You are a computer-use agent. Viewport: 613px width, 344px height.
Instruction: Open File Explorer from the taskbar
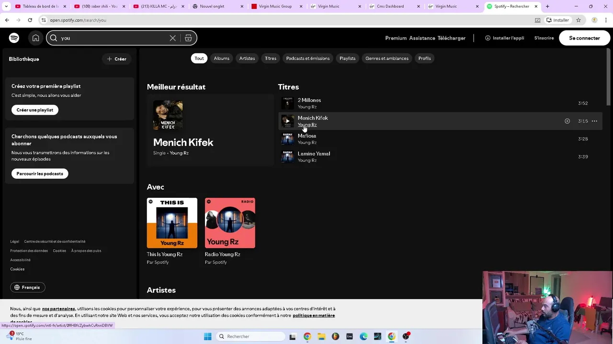click(x=321, y=336)
